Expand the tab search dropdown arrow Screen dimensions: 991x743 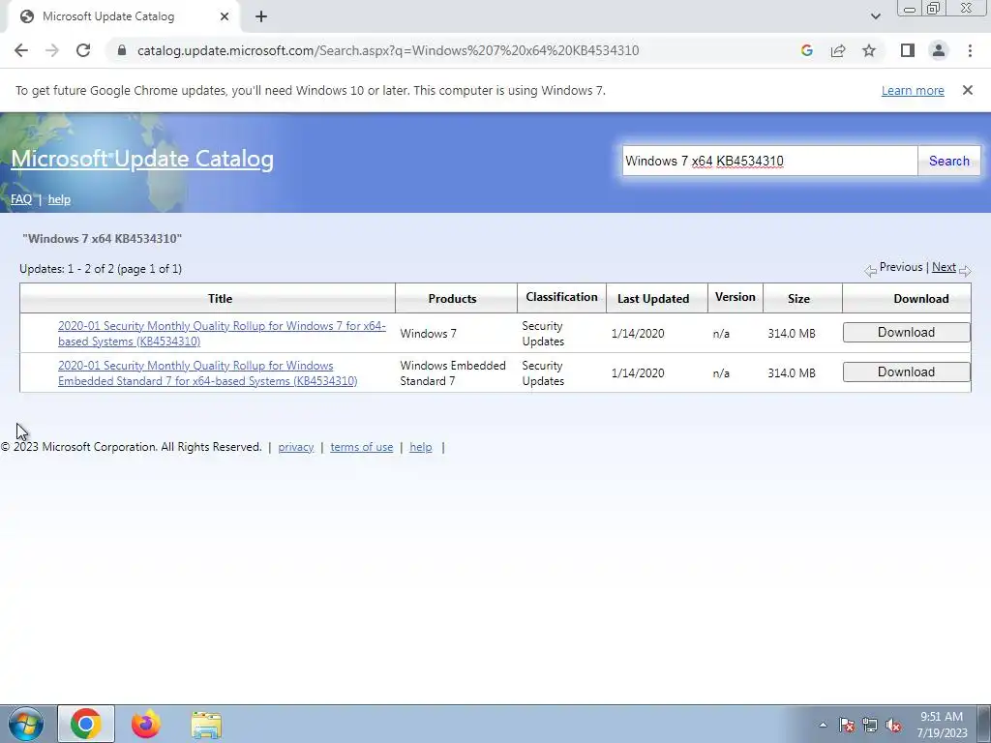[x=875, y=16]
